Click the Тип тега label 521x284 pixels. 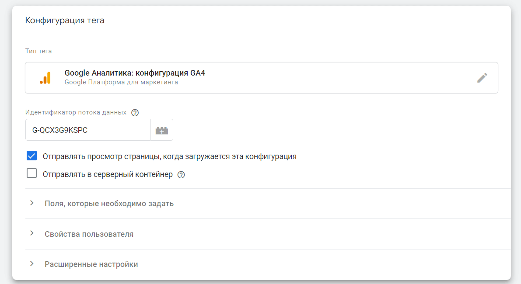point(38,51)
